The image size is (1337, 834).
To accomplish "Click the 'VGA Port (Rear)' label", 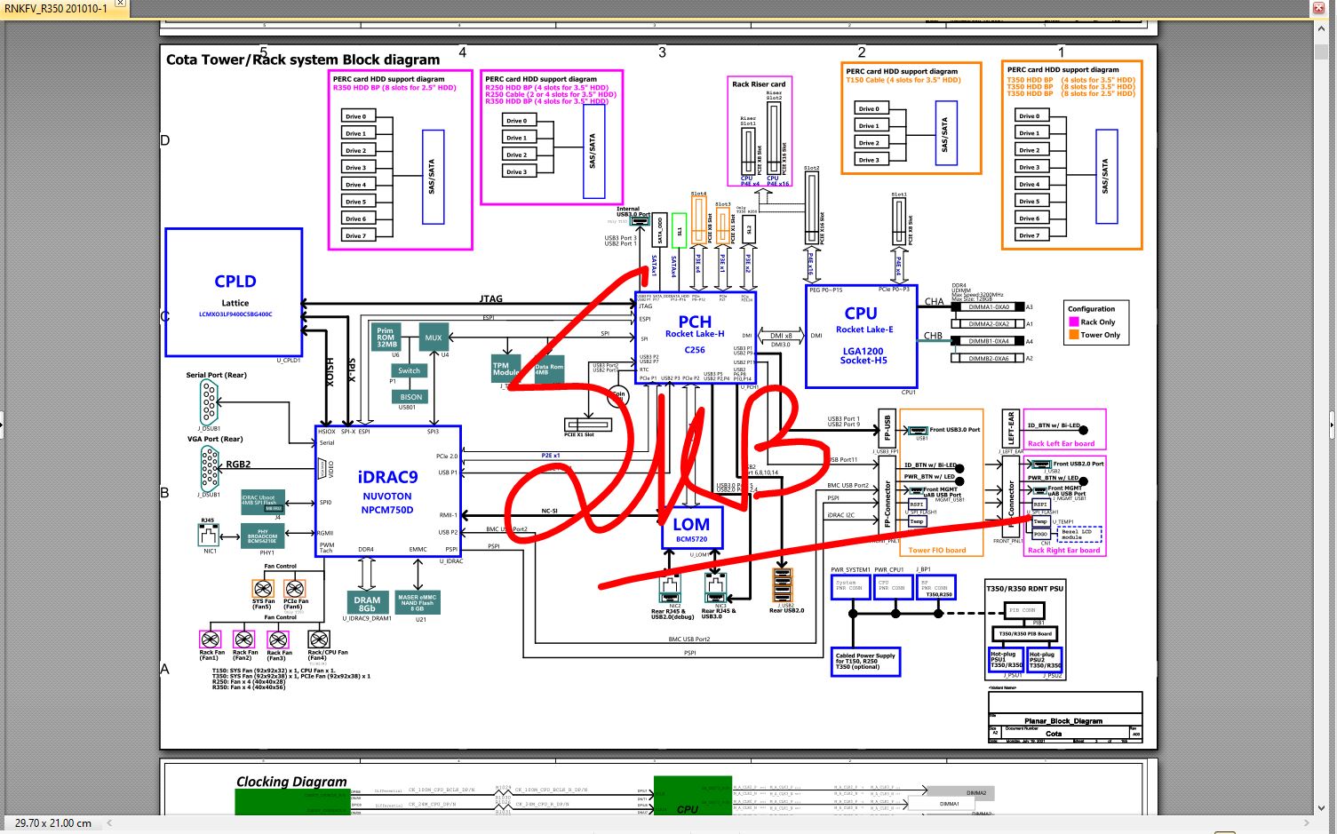I will (215, 439).
